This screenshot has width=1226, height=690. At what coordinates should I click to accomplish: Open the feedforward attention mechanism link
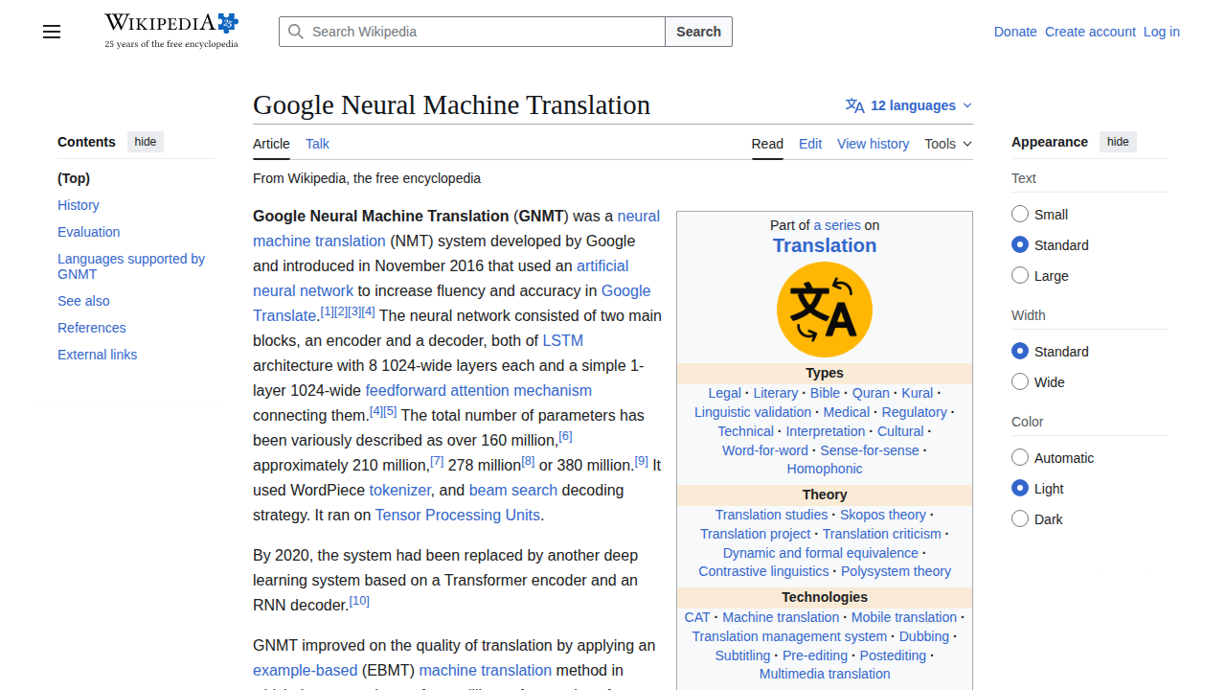click(x=478, y=390)
